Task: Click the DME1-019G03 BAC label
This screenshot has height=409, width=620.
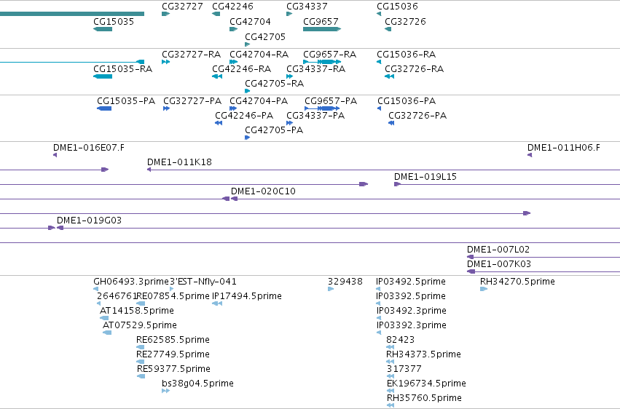Action: point(90,221)
